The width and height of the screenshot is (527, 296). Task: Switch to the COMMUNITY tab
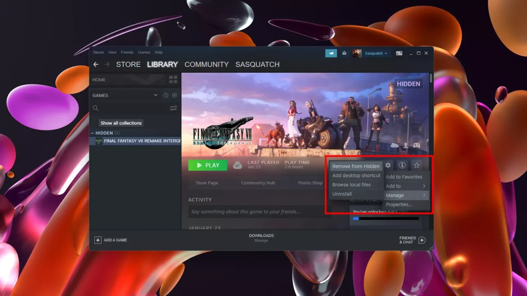[x=206, y=65]
